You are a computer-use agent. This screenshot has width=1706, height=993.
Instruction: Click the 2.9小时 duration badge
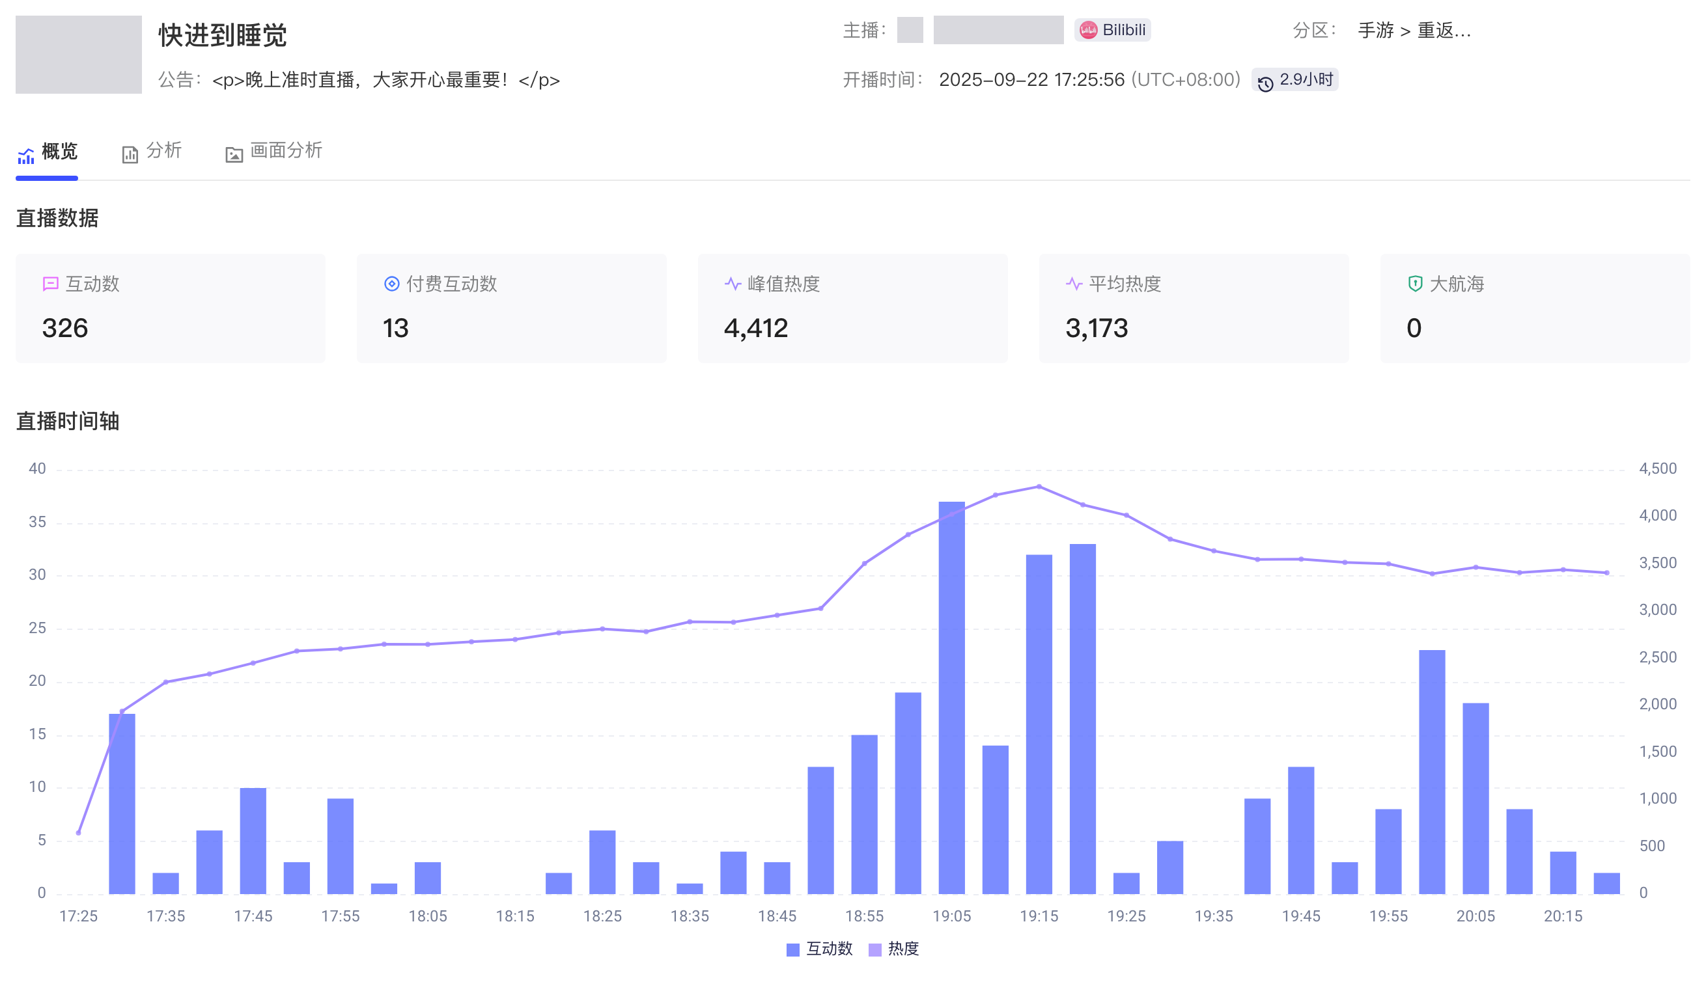pyautogui.click(x=1294, y=80)
